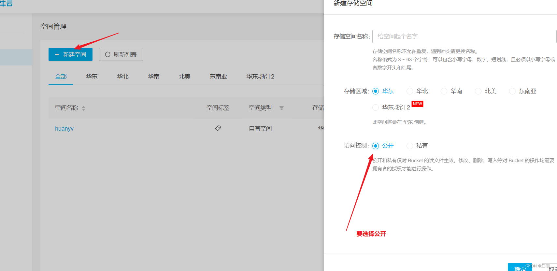Switch to the 华东-浙江2 tab
Image resolution: width=557 pixels, height=271 pixels.
(x=260, y=77)
